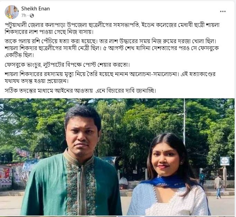
Task: Click the globe public audience icon
Action: pos(31,16)
